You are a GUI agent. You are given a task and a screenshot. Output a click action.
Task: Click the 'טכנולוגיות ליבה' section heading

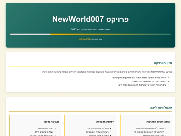pyautogui.click(x=161, y=108)
